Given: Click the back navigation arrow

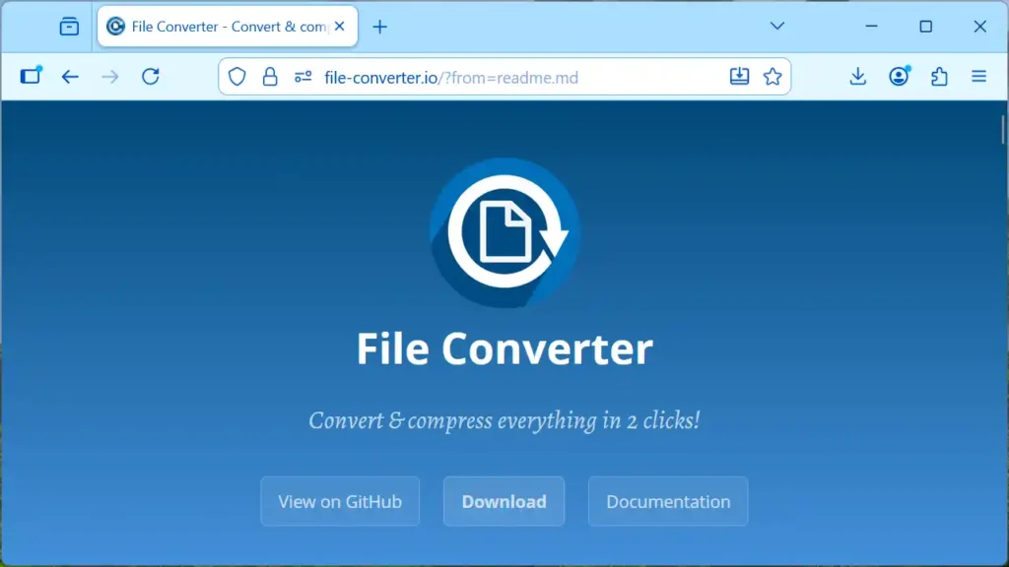Looking at the screenshot, I should [x=70, y=76].
